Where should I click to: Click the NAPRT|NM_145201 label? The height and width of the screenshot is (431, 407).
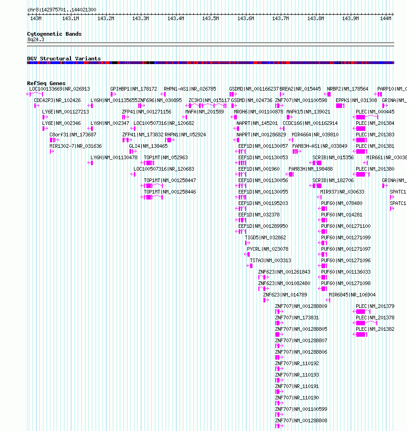click(x=257, y=123)
